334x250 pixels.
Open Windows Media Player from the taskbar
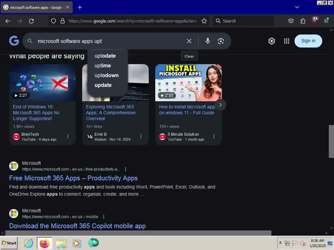(77, 243)
